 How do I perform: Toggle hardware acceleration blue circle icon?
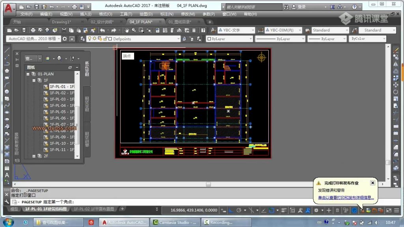point(355,210)
